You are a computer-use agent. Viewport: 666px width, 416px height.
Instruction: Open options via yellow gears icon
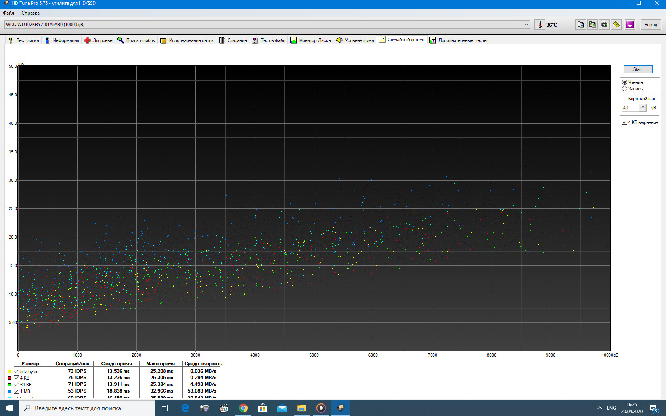616,25
